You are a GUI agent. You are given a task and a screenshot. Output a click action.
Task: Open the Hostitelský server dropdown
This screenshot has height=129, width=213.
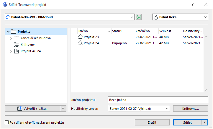coord(167,109)
